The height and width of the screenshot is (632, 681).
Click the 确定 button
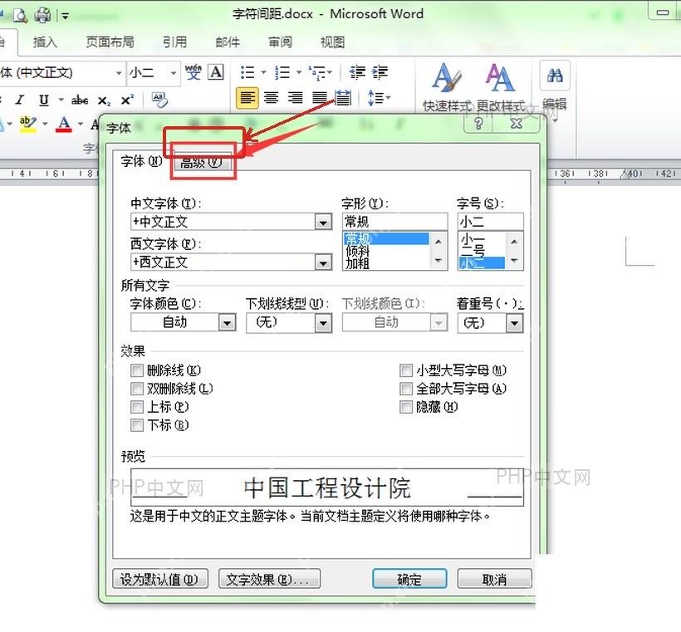pos(409,579)
